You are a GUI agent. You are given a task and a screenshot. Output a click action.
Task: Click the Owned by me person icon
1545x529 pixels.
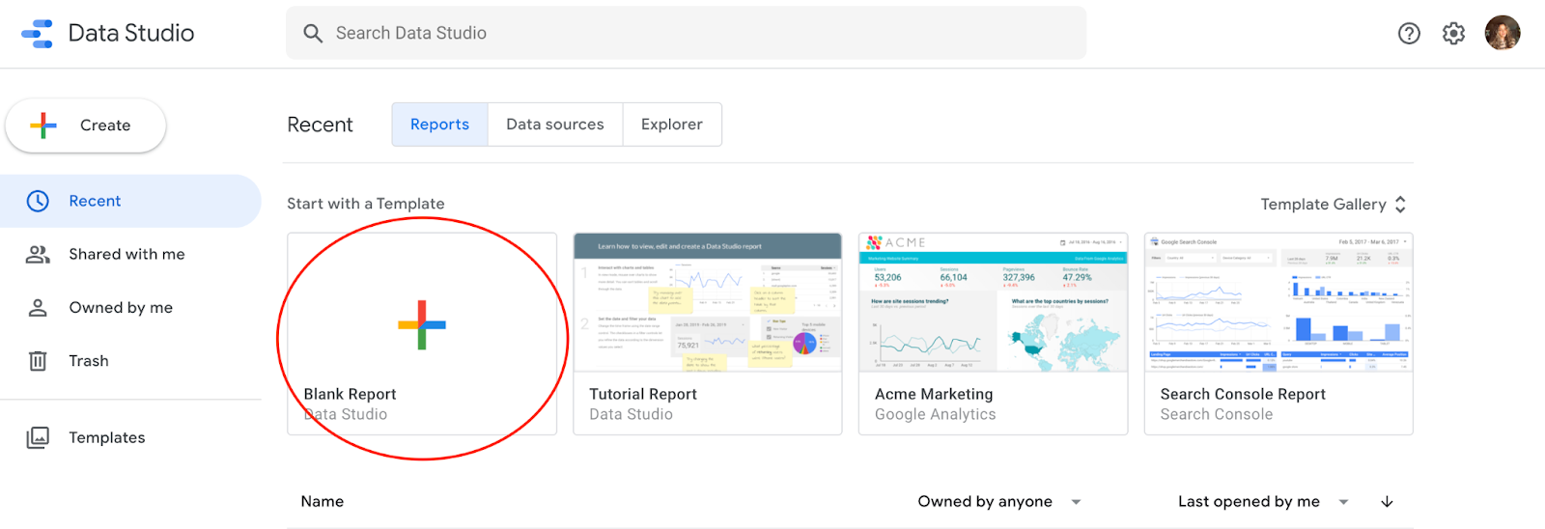click(38, 307)
